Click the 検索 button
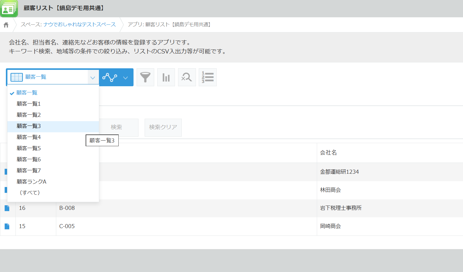463x272 pixels. [117, 127]
